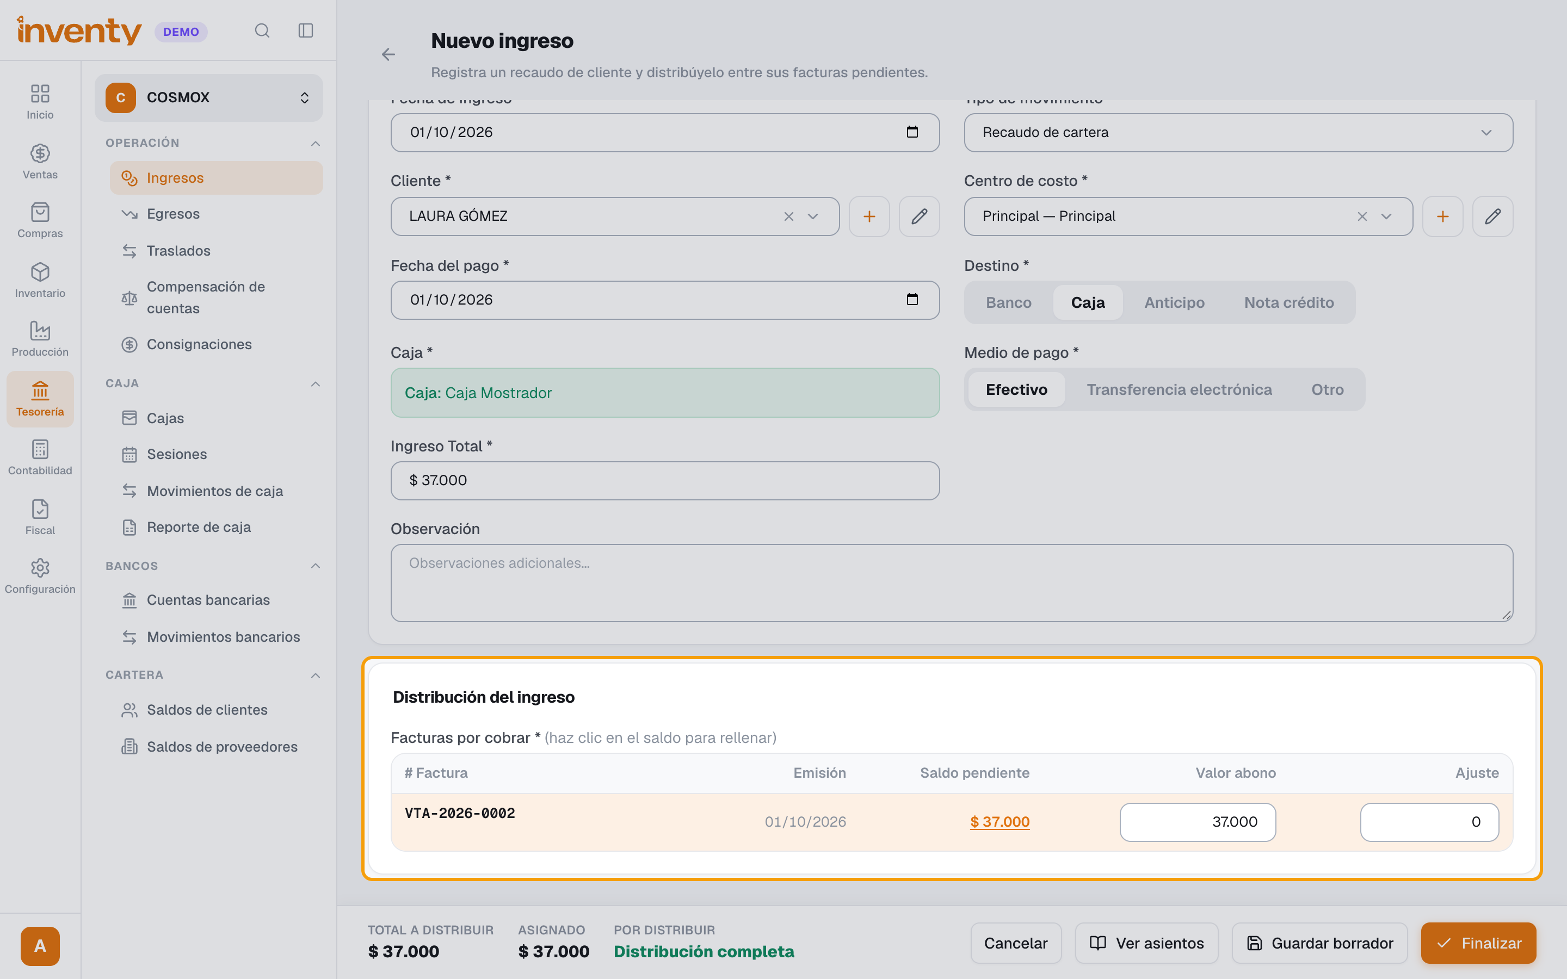Open the Producción module icon
The width and height of the screenshot is (1567, 979).
(x=40, y=339)
